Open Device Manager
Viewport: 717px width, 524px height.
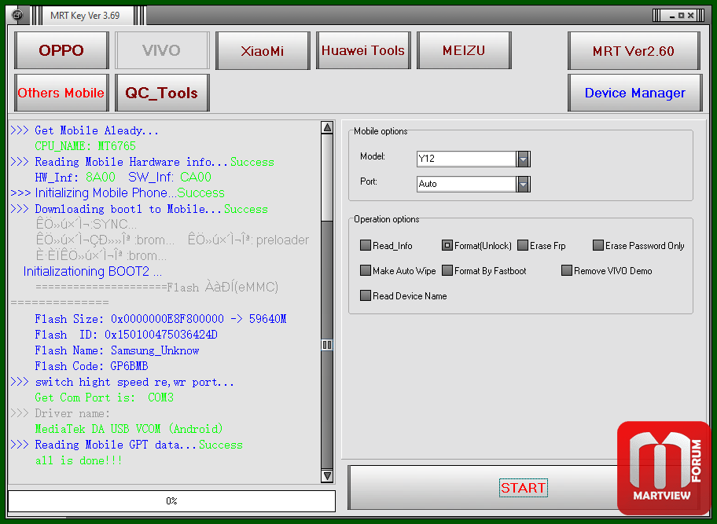pyautogui.click(x=634, y=93)
